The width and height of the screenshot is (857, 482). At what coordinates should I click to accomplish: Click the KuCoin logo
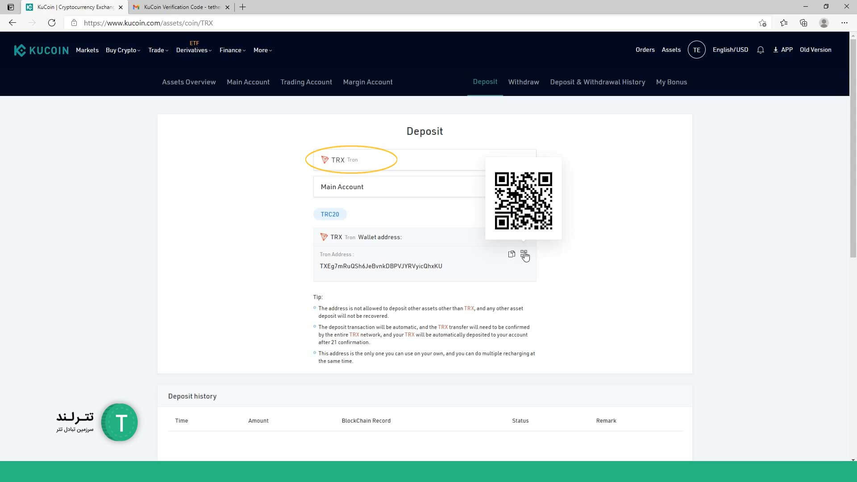tap(41, 50)
